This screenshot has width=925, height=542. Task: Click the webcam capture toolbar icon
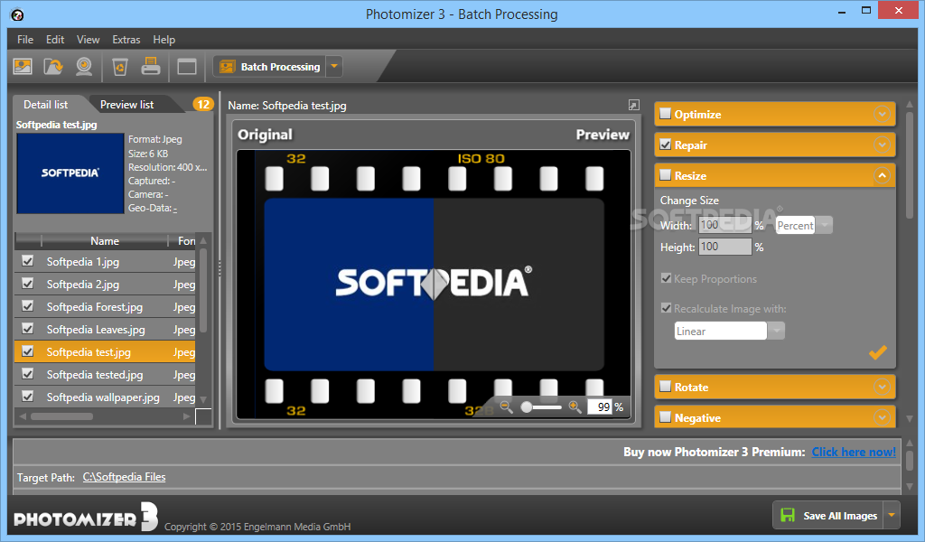84,67
